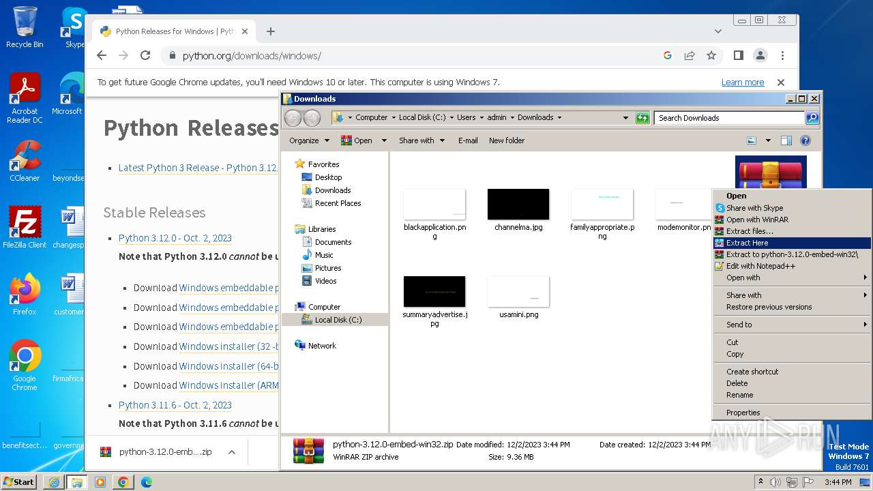The image size is (873, 491).
Task: Select channelma.jpg thumbnail
Action: click(x=518, y=205)
